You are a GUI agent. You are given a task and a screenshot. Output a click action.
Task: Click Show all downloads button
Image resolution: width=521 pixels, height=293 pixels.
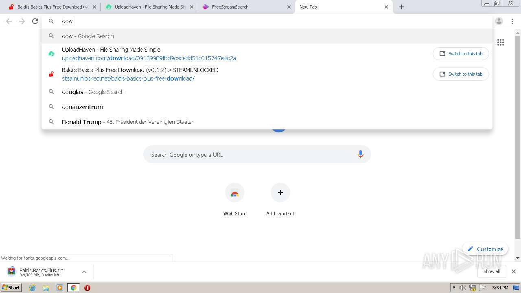pos(492,271)
